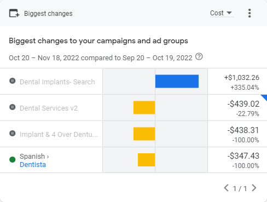
Task: Click the yellow bar for Dental Services v2
Action: pyautogui.click(x=144, y=108)
